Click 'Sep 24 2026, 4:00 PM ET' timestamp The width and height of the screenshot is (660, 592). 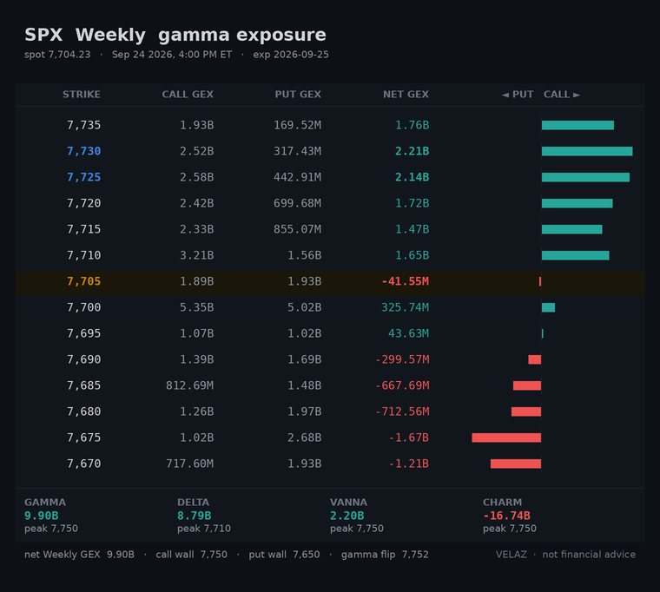pos(172,55)
